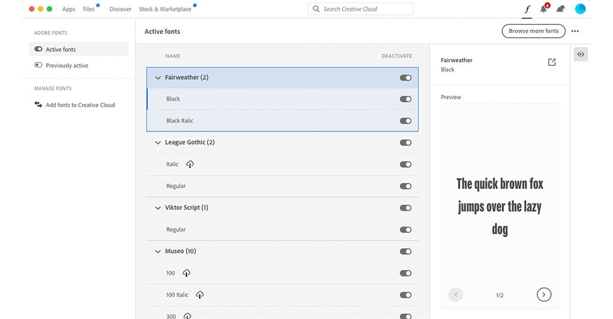Collapse the Fairweather font family

pos(158,78)
